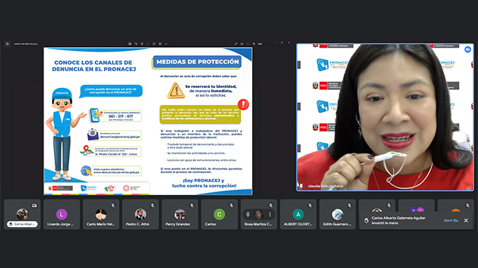This screenshot has height=268, width=478.
Task: Click the shared photo viewer app icon
Action: 8,44
